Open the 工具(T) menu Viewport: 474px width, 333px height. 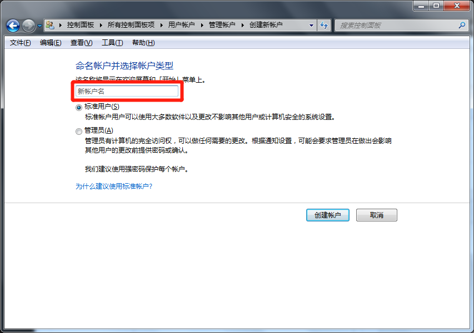(x=112, y=43)
